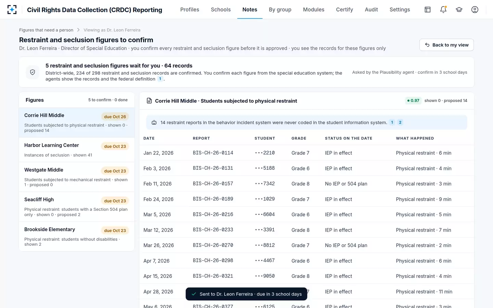Click the shield icon in summary banner
Screen dimensions: 493x308
click(x=33, y=72)
